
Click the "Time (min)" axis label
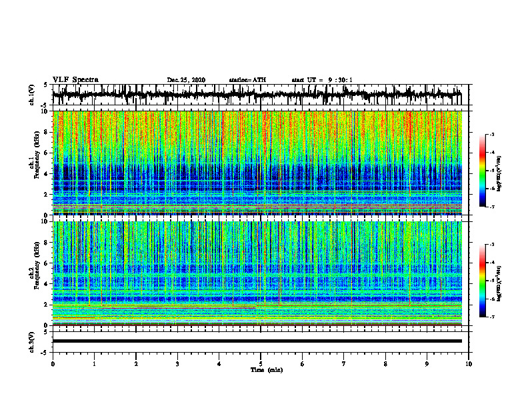(x=267, y=370)
